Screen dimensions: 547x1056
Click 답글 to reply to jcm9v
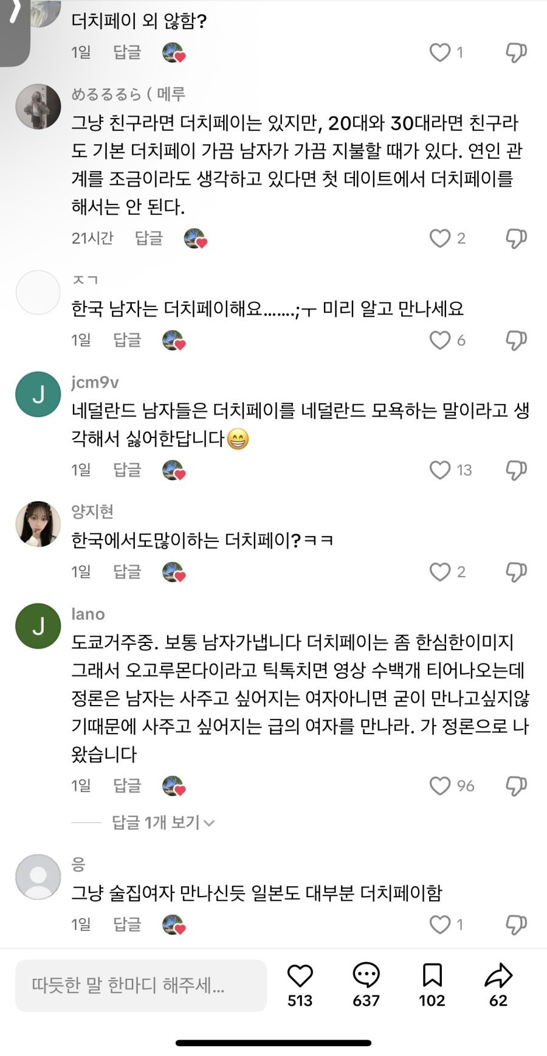click(x=127, y=470)
